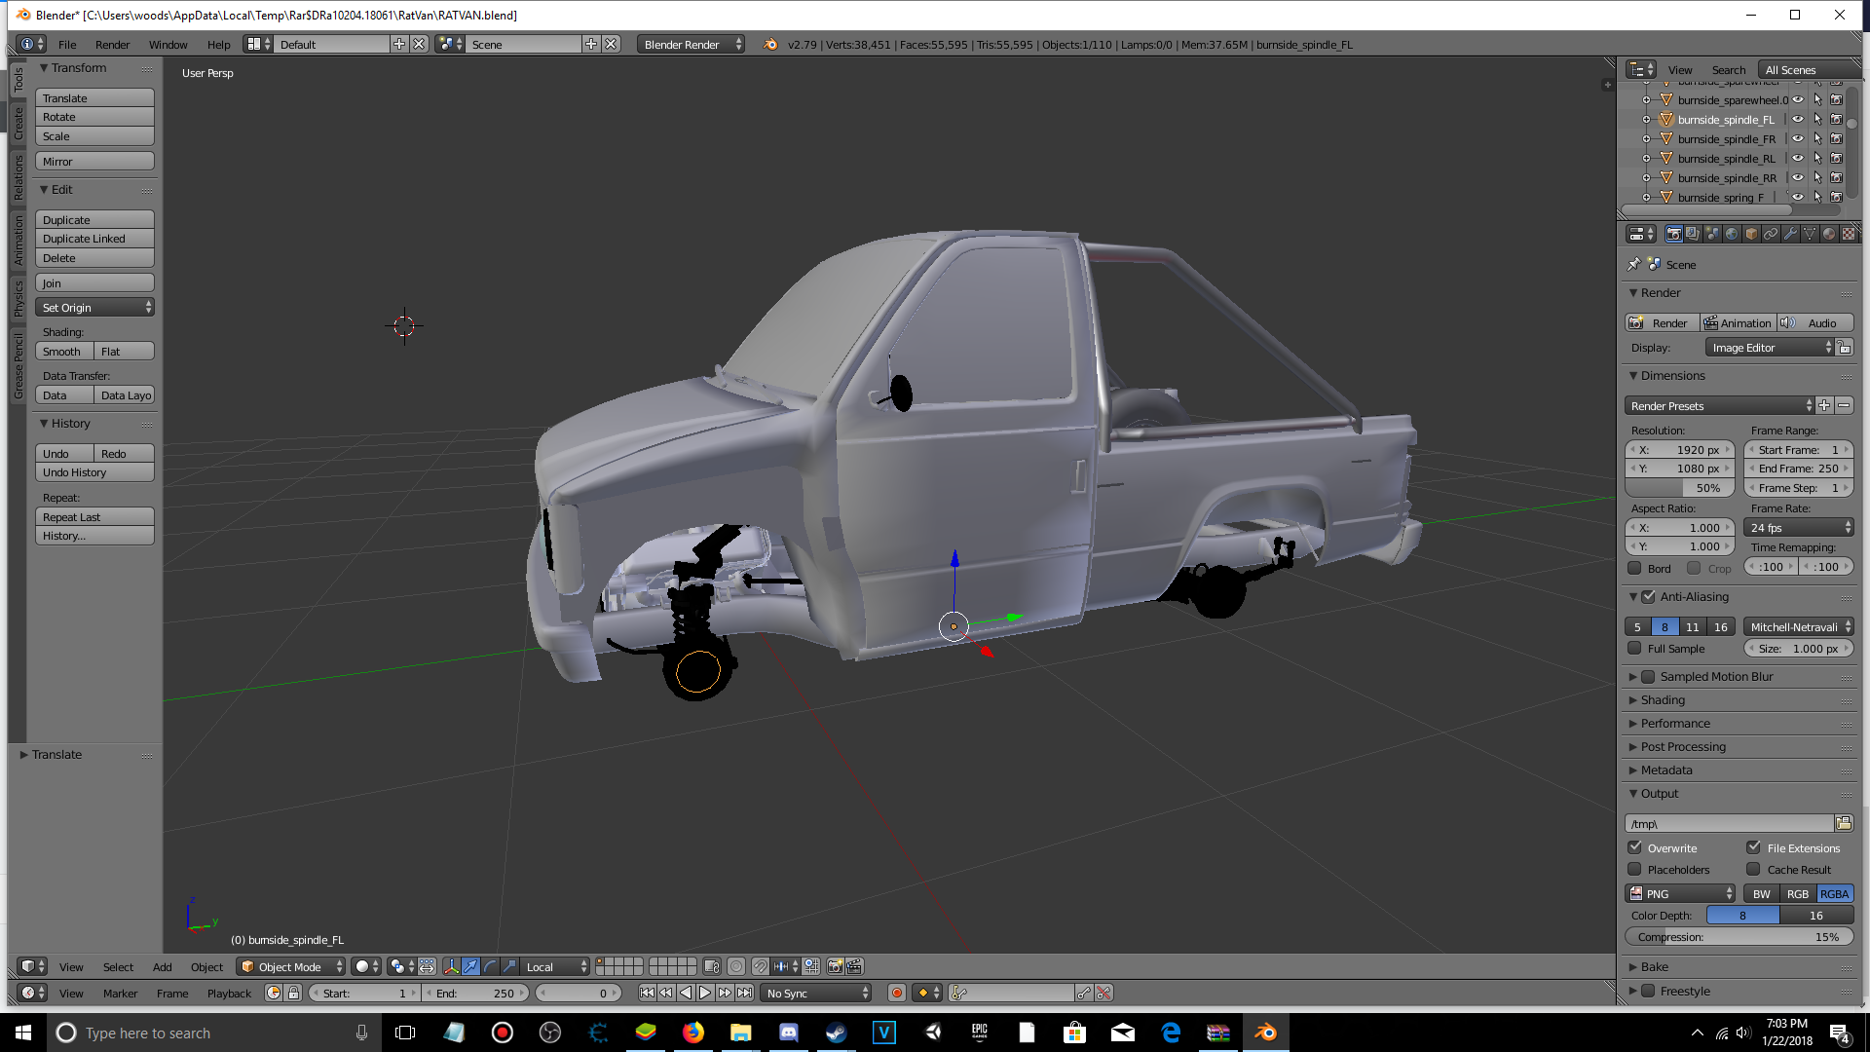This screenshot has width=1870, height=1052.
Task: Select the translate manipulator arrow icon
Action: (x=470, y=966)
